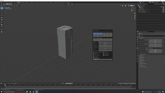165x93 pixels.
Task: Open Blender app icon on taskbar
Action: [x=37, y=92]
